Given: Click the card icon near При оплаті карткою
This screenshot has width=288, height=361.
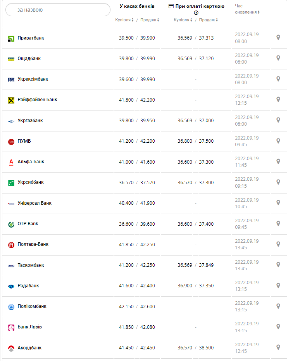Looking at the screenshot, I should tap(171, 6).
